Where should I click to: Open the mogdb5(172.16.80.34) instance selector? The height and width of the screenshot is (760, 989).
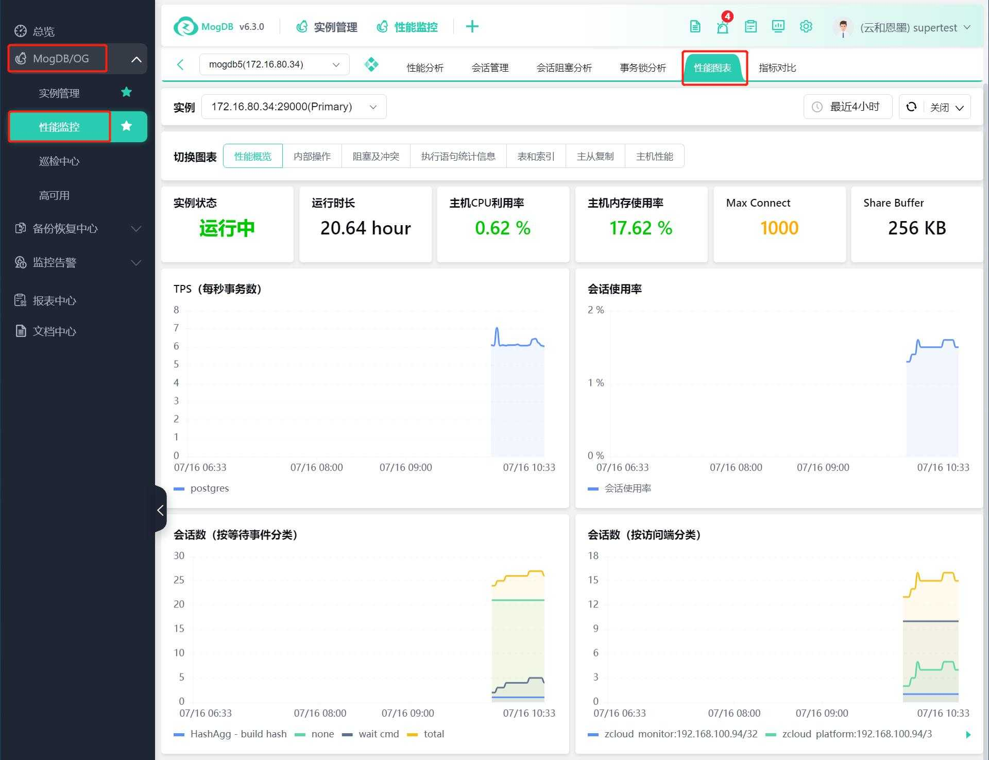(x=274, y=64)
